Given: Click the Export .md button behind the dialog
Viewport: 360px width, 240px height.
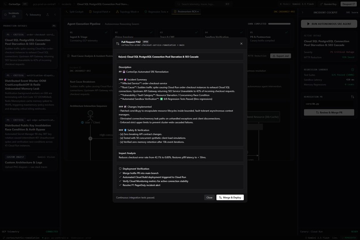Looking at the screenshot, I should coord(280,56).
